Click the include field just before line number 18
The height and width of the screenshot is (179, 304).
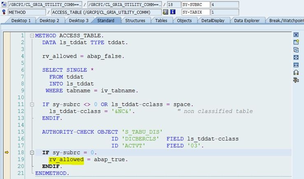(125, 5)
